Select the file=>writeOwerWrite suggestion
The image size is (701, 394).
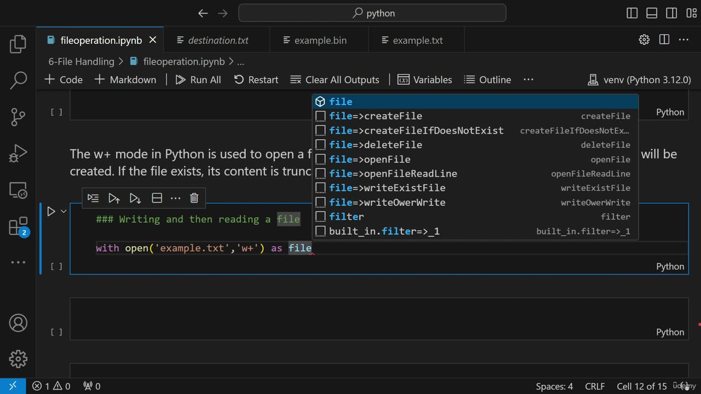point(475,202)
